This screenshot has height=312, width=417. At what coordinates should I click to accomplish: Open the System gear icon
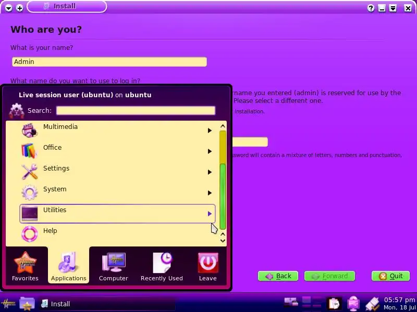(30, 192)
